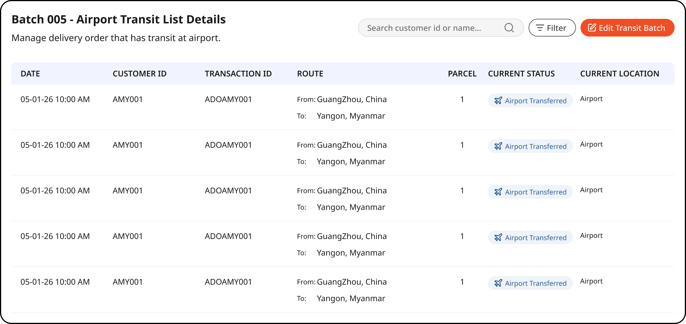Click the airplane icon in third row status
This screenshot has width=686, height=324.
(x=498, y=192)
